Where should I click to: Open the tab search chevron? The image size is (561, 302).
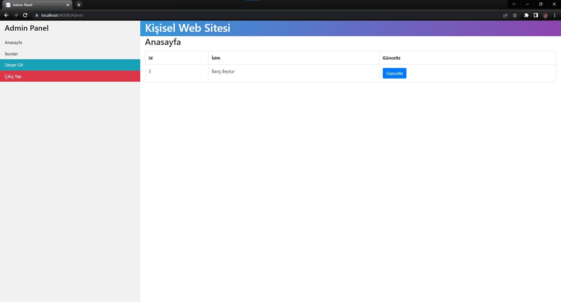(x=514, y=4)
